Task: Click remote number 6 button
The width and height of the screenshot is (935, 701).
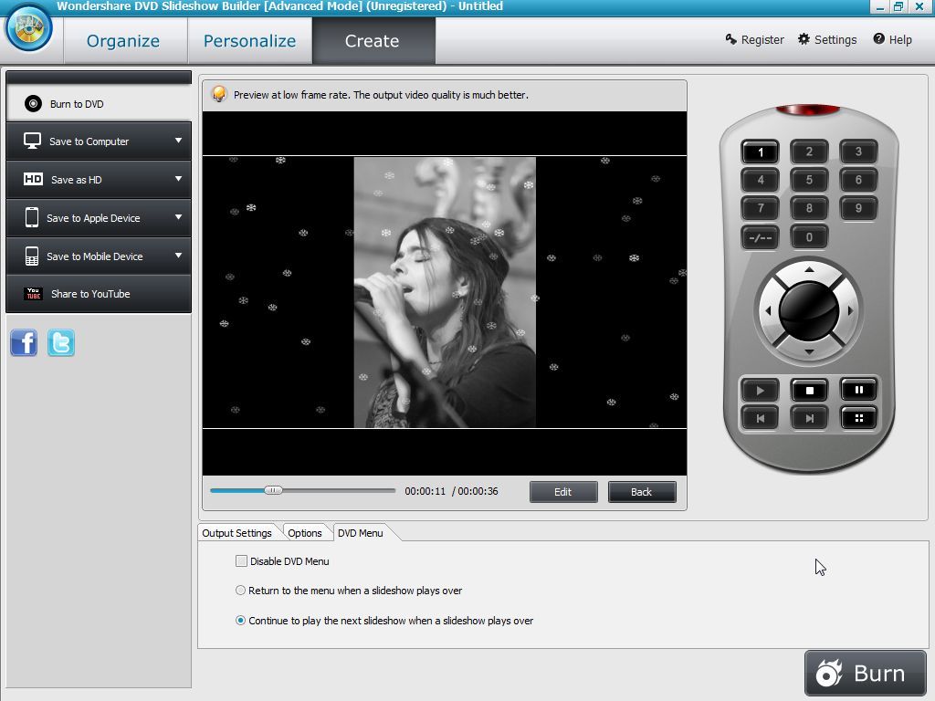Action: tap(858, 180)
